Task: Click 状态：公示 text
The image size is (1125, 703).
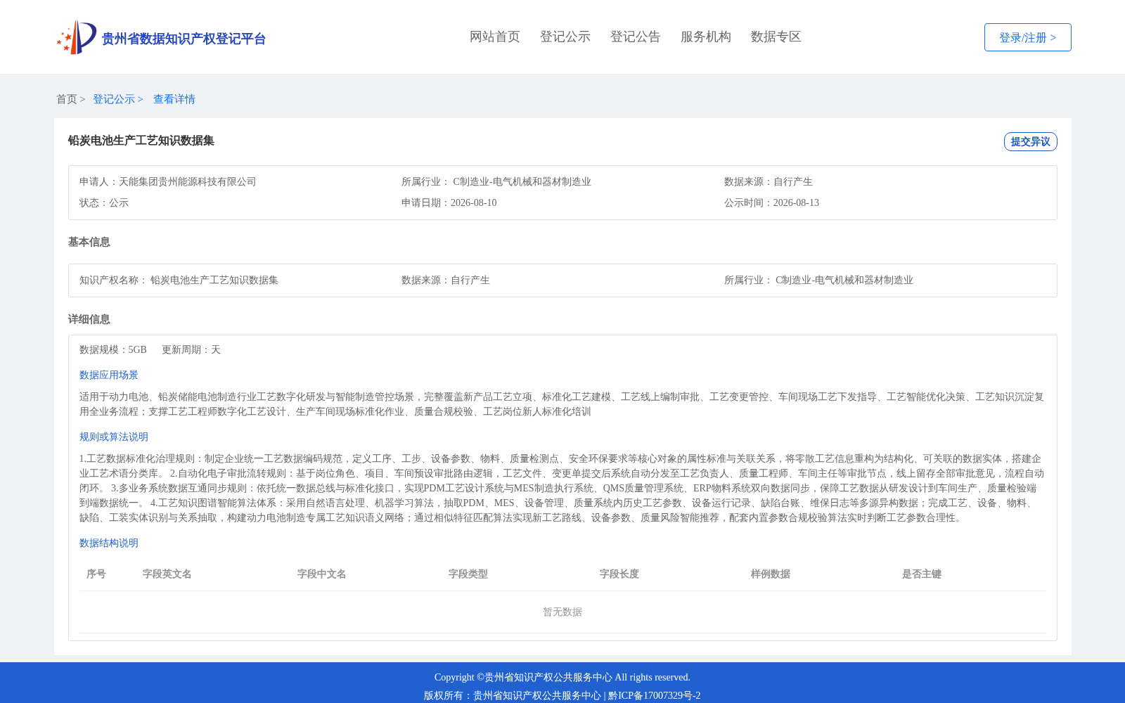Action: coord(104,203)
